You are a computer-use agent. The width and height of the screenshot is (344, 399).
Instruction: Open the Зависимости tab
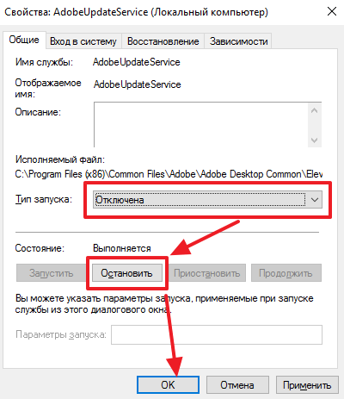click(x=238, y=41)
